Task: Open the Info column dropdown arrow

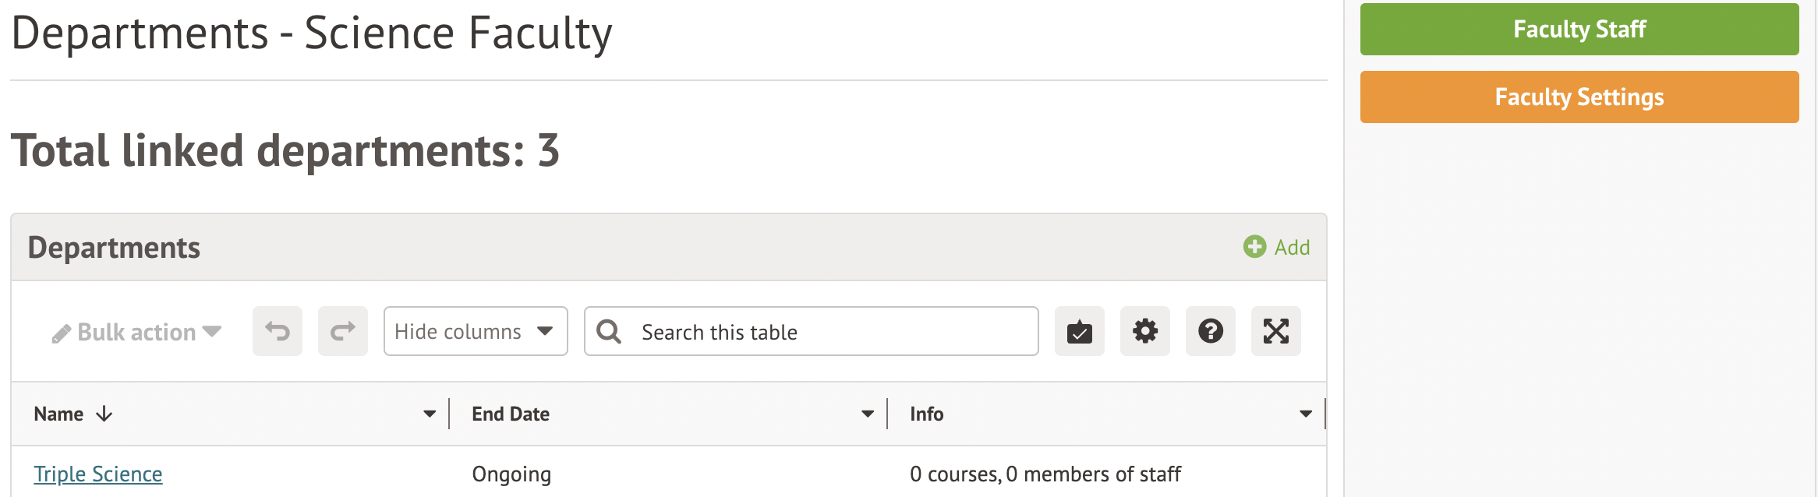Action: (1306, 414)
